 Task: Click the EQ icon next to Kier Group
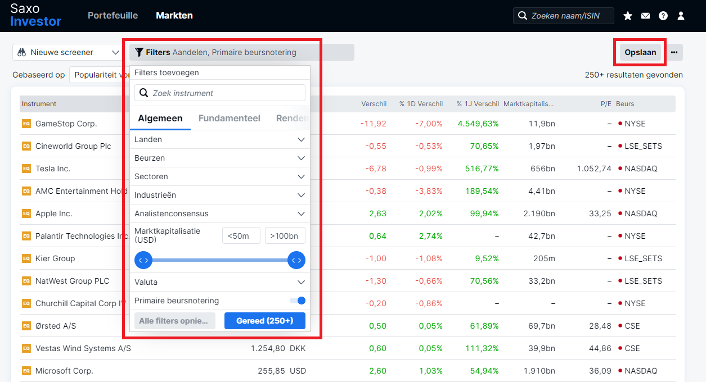pos(26,258)
